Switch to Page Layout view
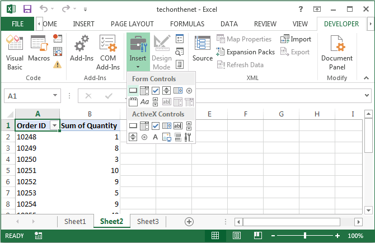The height and width of the screenshot is (243, 375). pos(237,236)
